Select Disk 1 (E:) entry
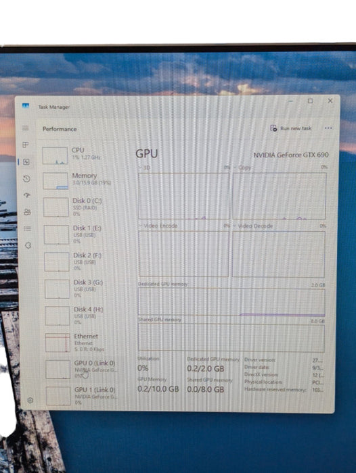Screen dimensions: 356x473 tap(79, 234)
